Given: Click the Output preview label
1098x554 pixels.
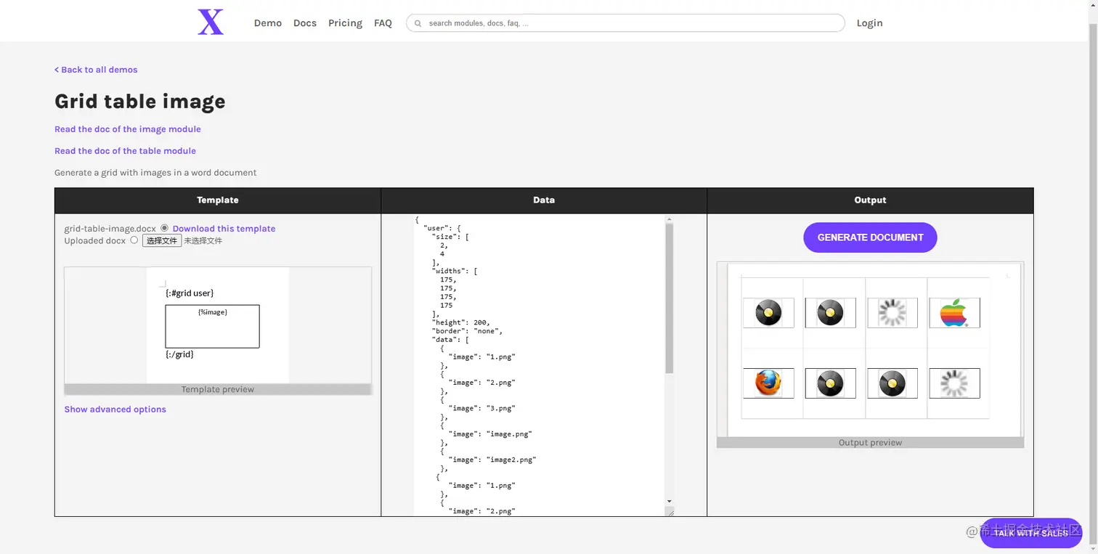Looking at the screenshot, I should [870, 442].
